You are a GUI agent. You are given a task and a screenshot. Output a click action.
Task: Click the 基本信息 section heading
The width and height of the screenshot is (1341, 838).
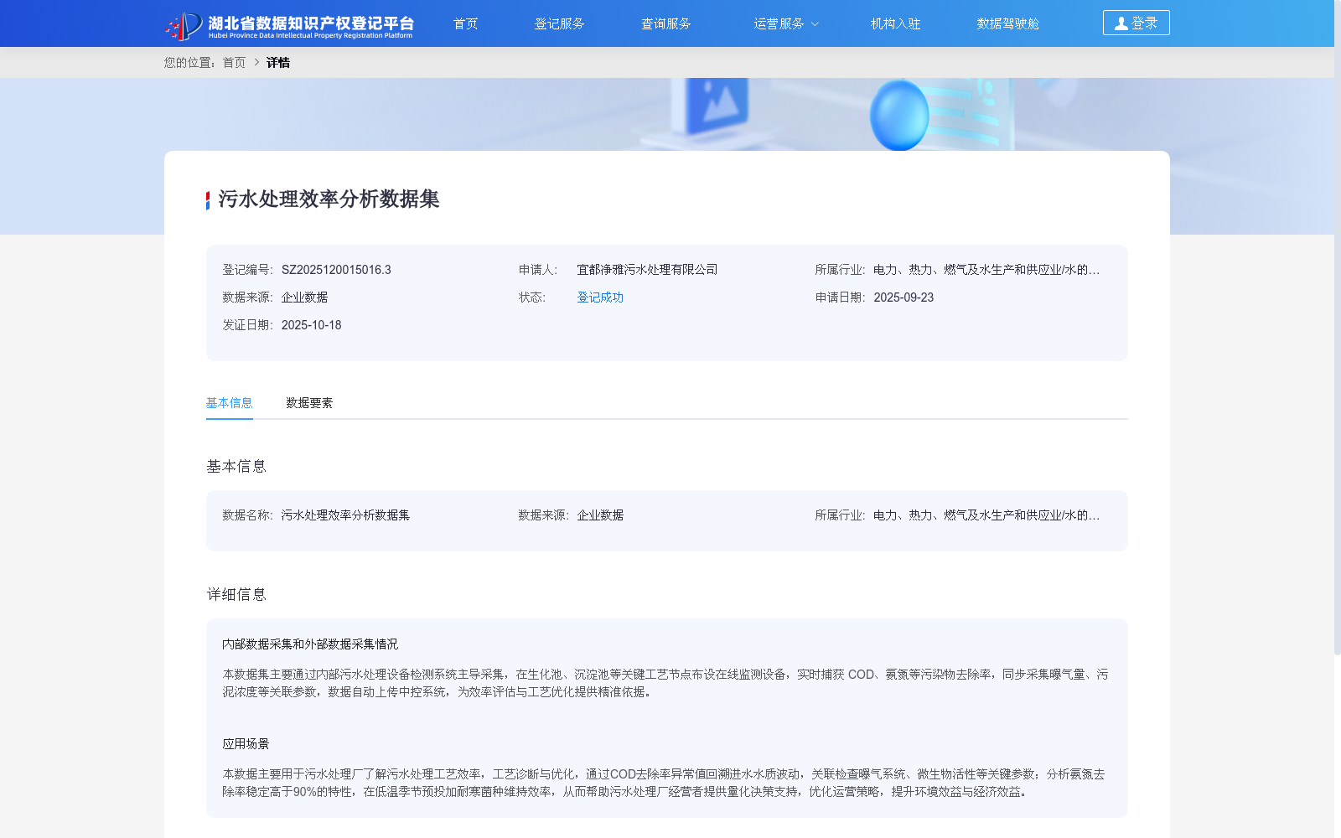click(x=236, y=467)
